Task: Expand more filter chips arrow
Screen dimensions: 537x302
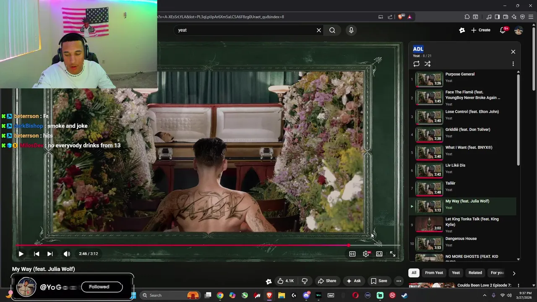Action: click(514, 273)
